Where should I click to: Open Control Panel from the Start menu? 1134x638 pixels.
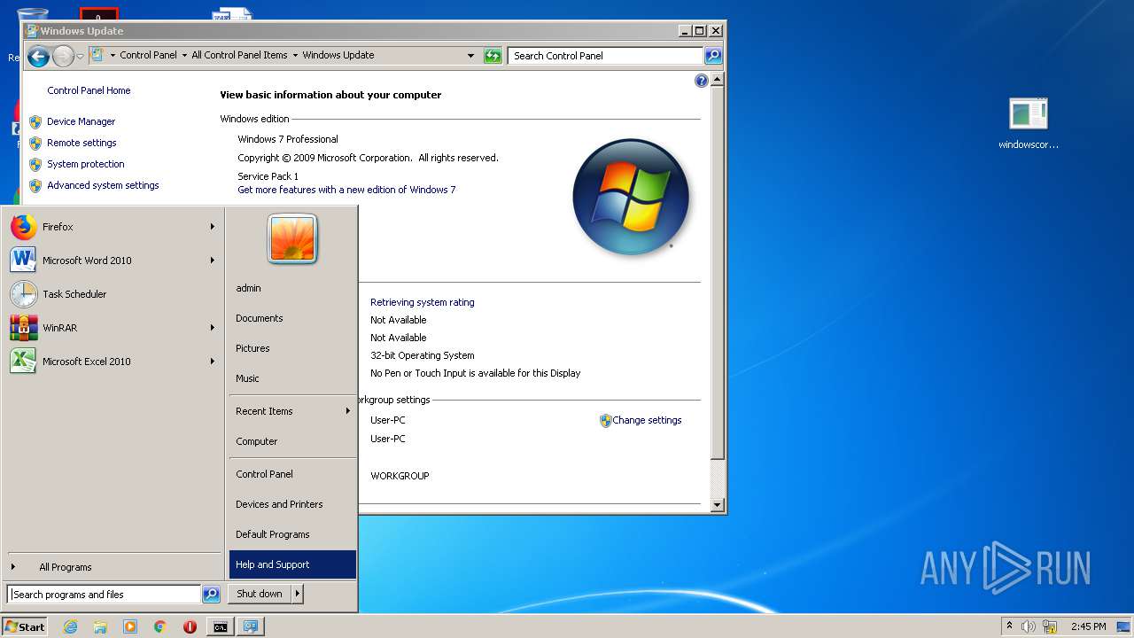coord(292,474)
